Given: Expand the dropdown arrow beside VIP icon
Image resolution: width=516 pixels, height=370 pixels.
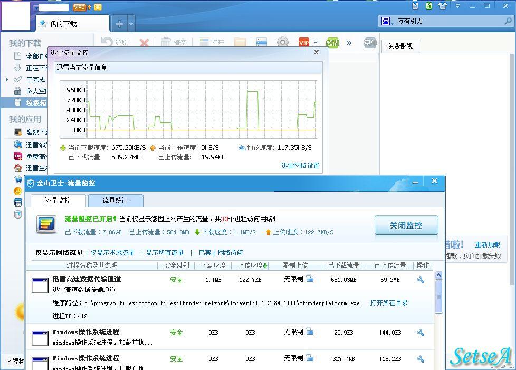Looking at the screenshot, I should [316, 42].
